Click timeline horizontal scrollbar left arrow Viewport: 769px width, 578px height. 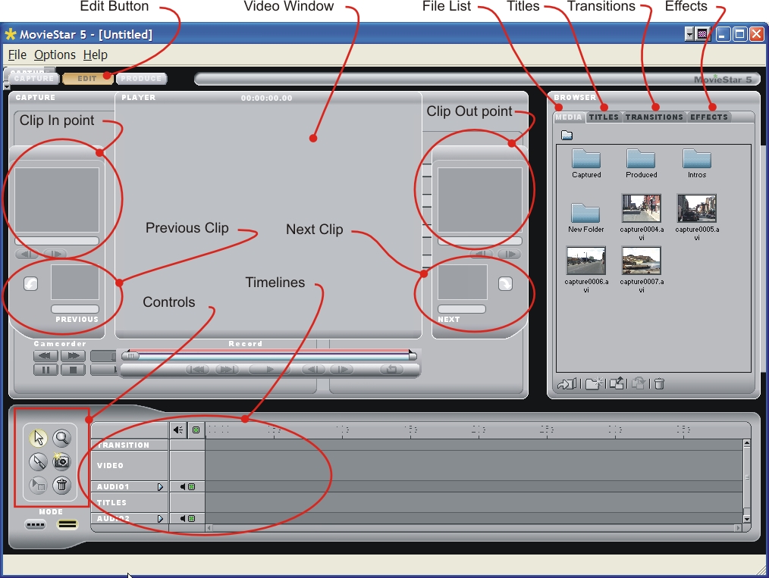[x=209, y=528]
